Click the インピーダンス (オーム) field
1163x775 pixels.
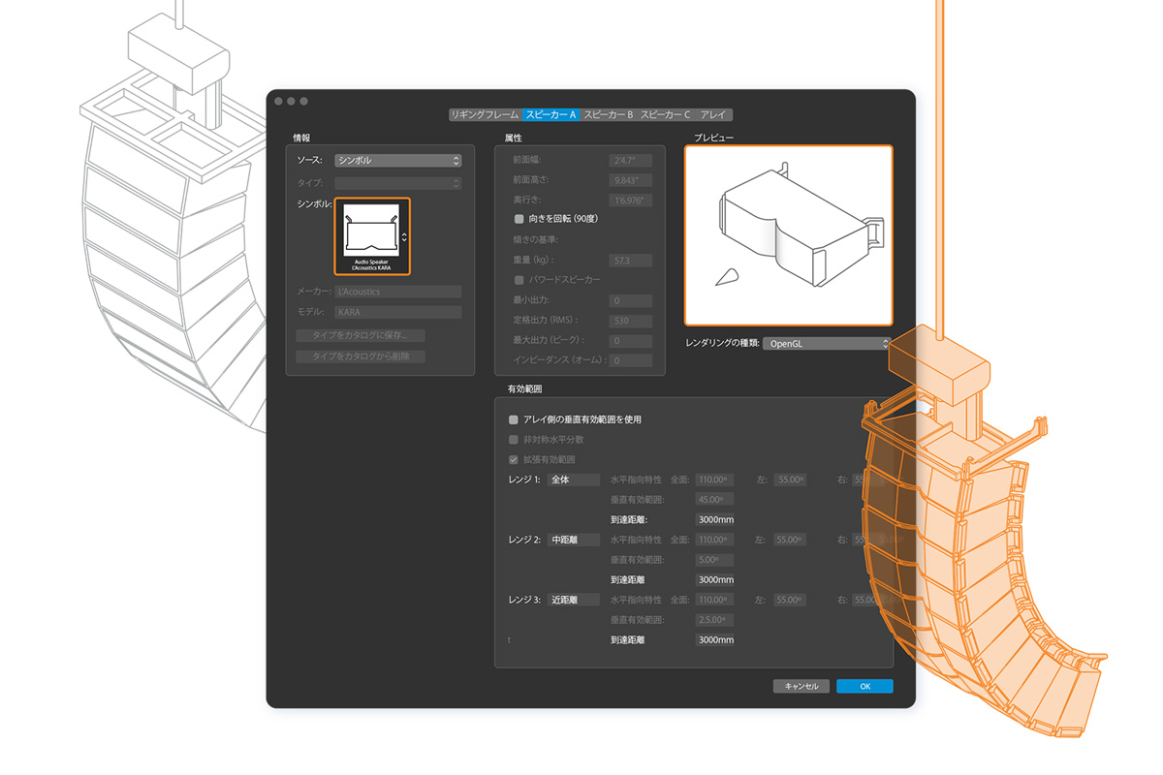pyautogui.click(x=631, y=360)
